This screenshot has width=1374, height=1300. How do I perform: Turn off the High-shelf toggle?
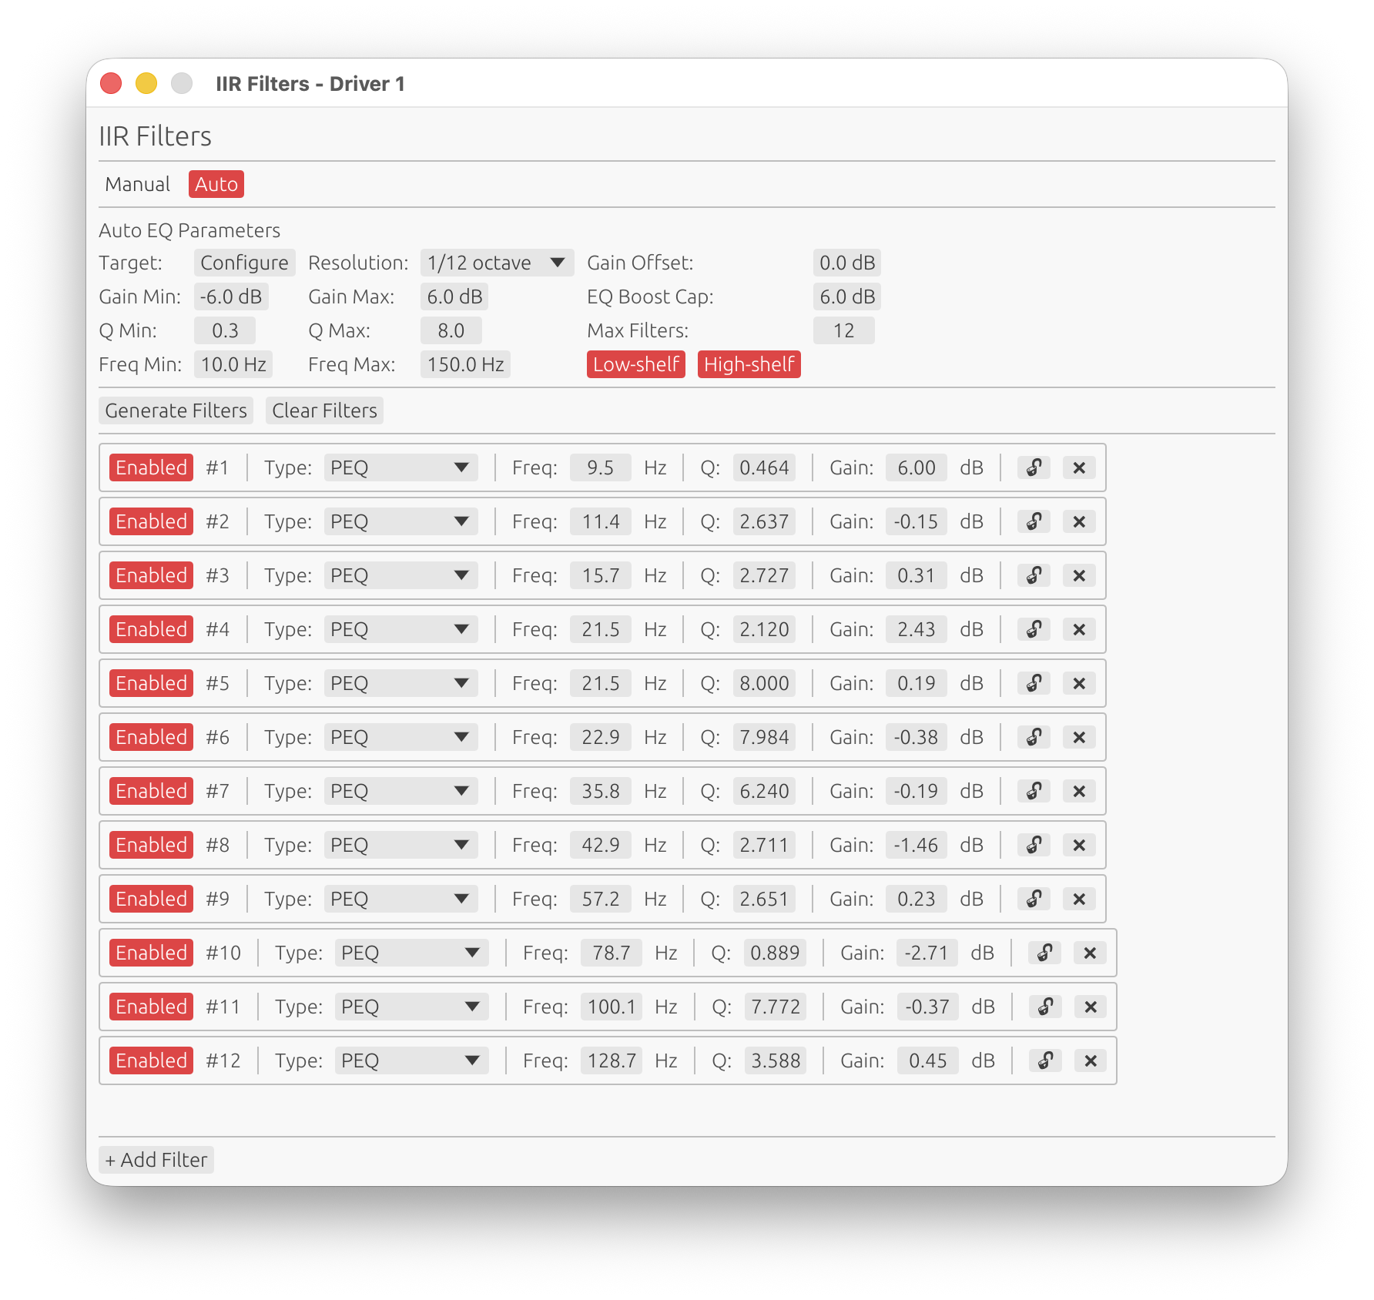749,364
